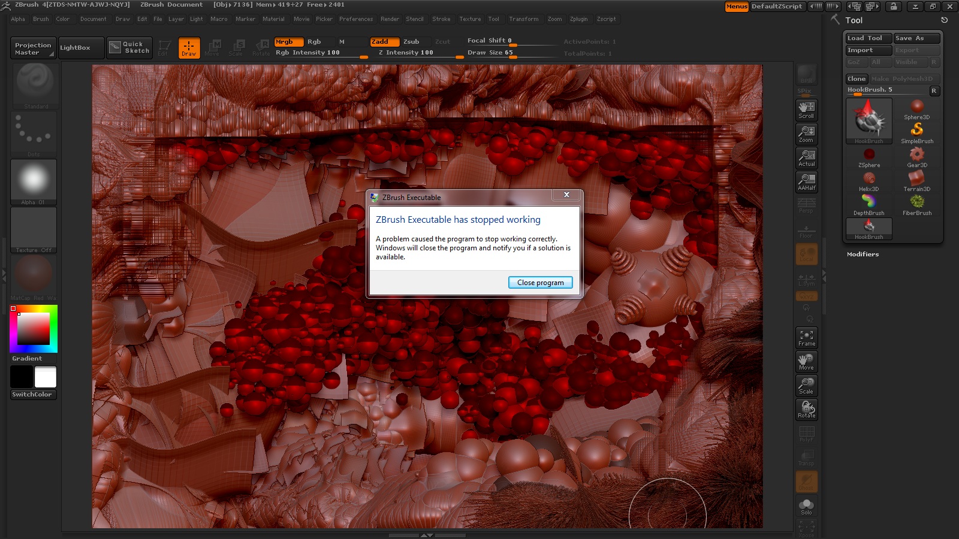Open the Brush menu
This screenshot has width=959, height=539.
(x=41, y=19)
